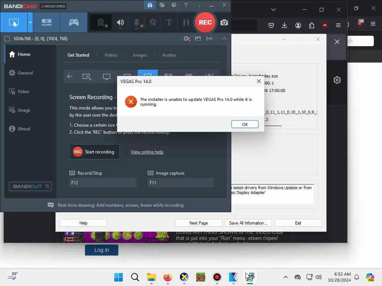Click uBlock icon with 10 badge
This screenshot has height=286, width=382.
coord(360,23)
